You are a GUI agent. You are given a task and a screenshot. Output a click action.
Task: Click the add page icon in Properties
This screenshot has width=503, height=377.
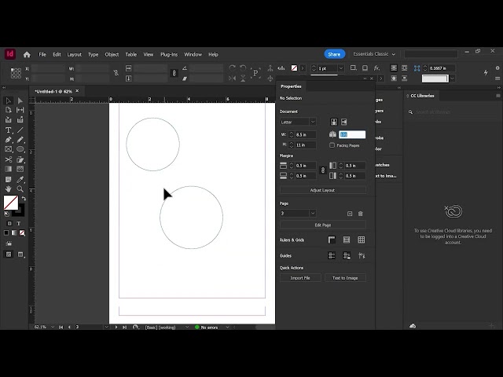point(350,214)
